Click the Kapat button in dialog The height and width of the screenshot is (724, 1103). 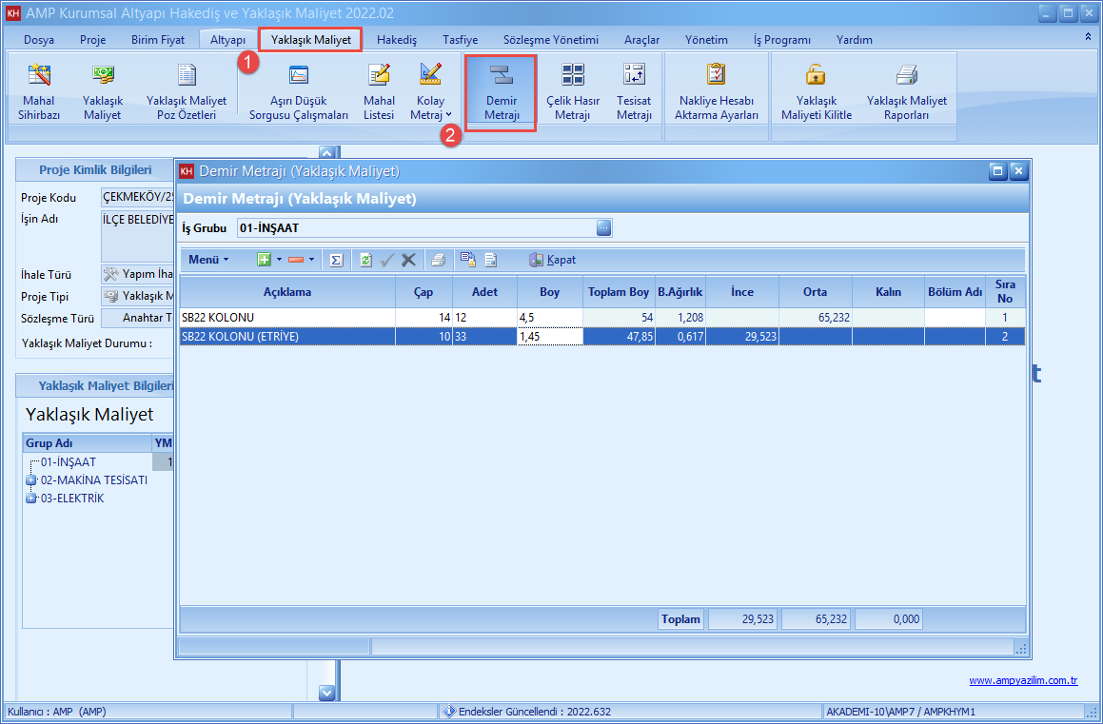[x=553, y=260]
